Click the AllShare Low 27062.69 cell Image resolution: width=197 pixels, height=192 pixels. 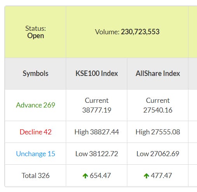click(158, 154)
